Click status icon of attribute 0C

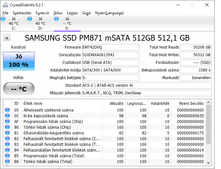(x=7, y=116)
